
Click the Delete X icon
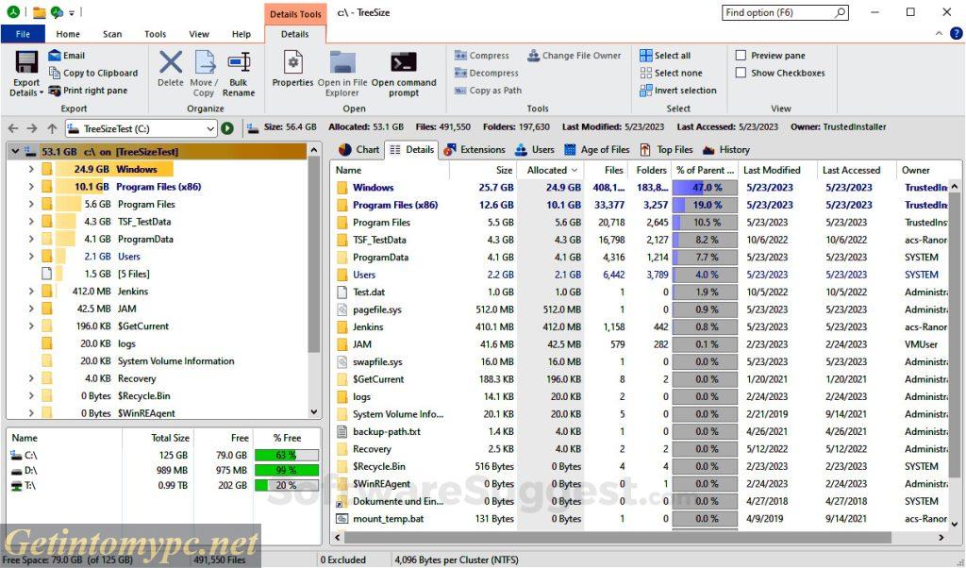click(171, 62)
